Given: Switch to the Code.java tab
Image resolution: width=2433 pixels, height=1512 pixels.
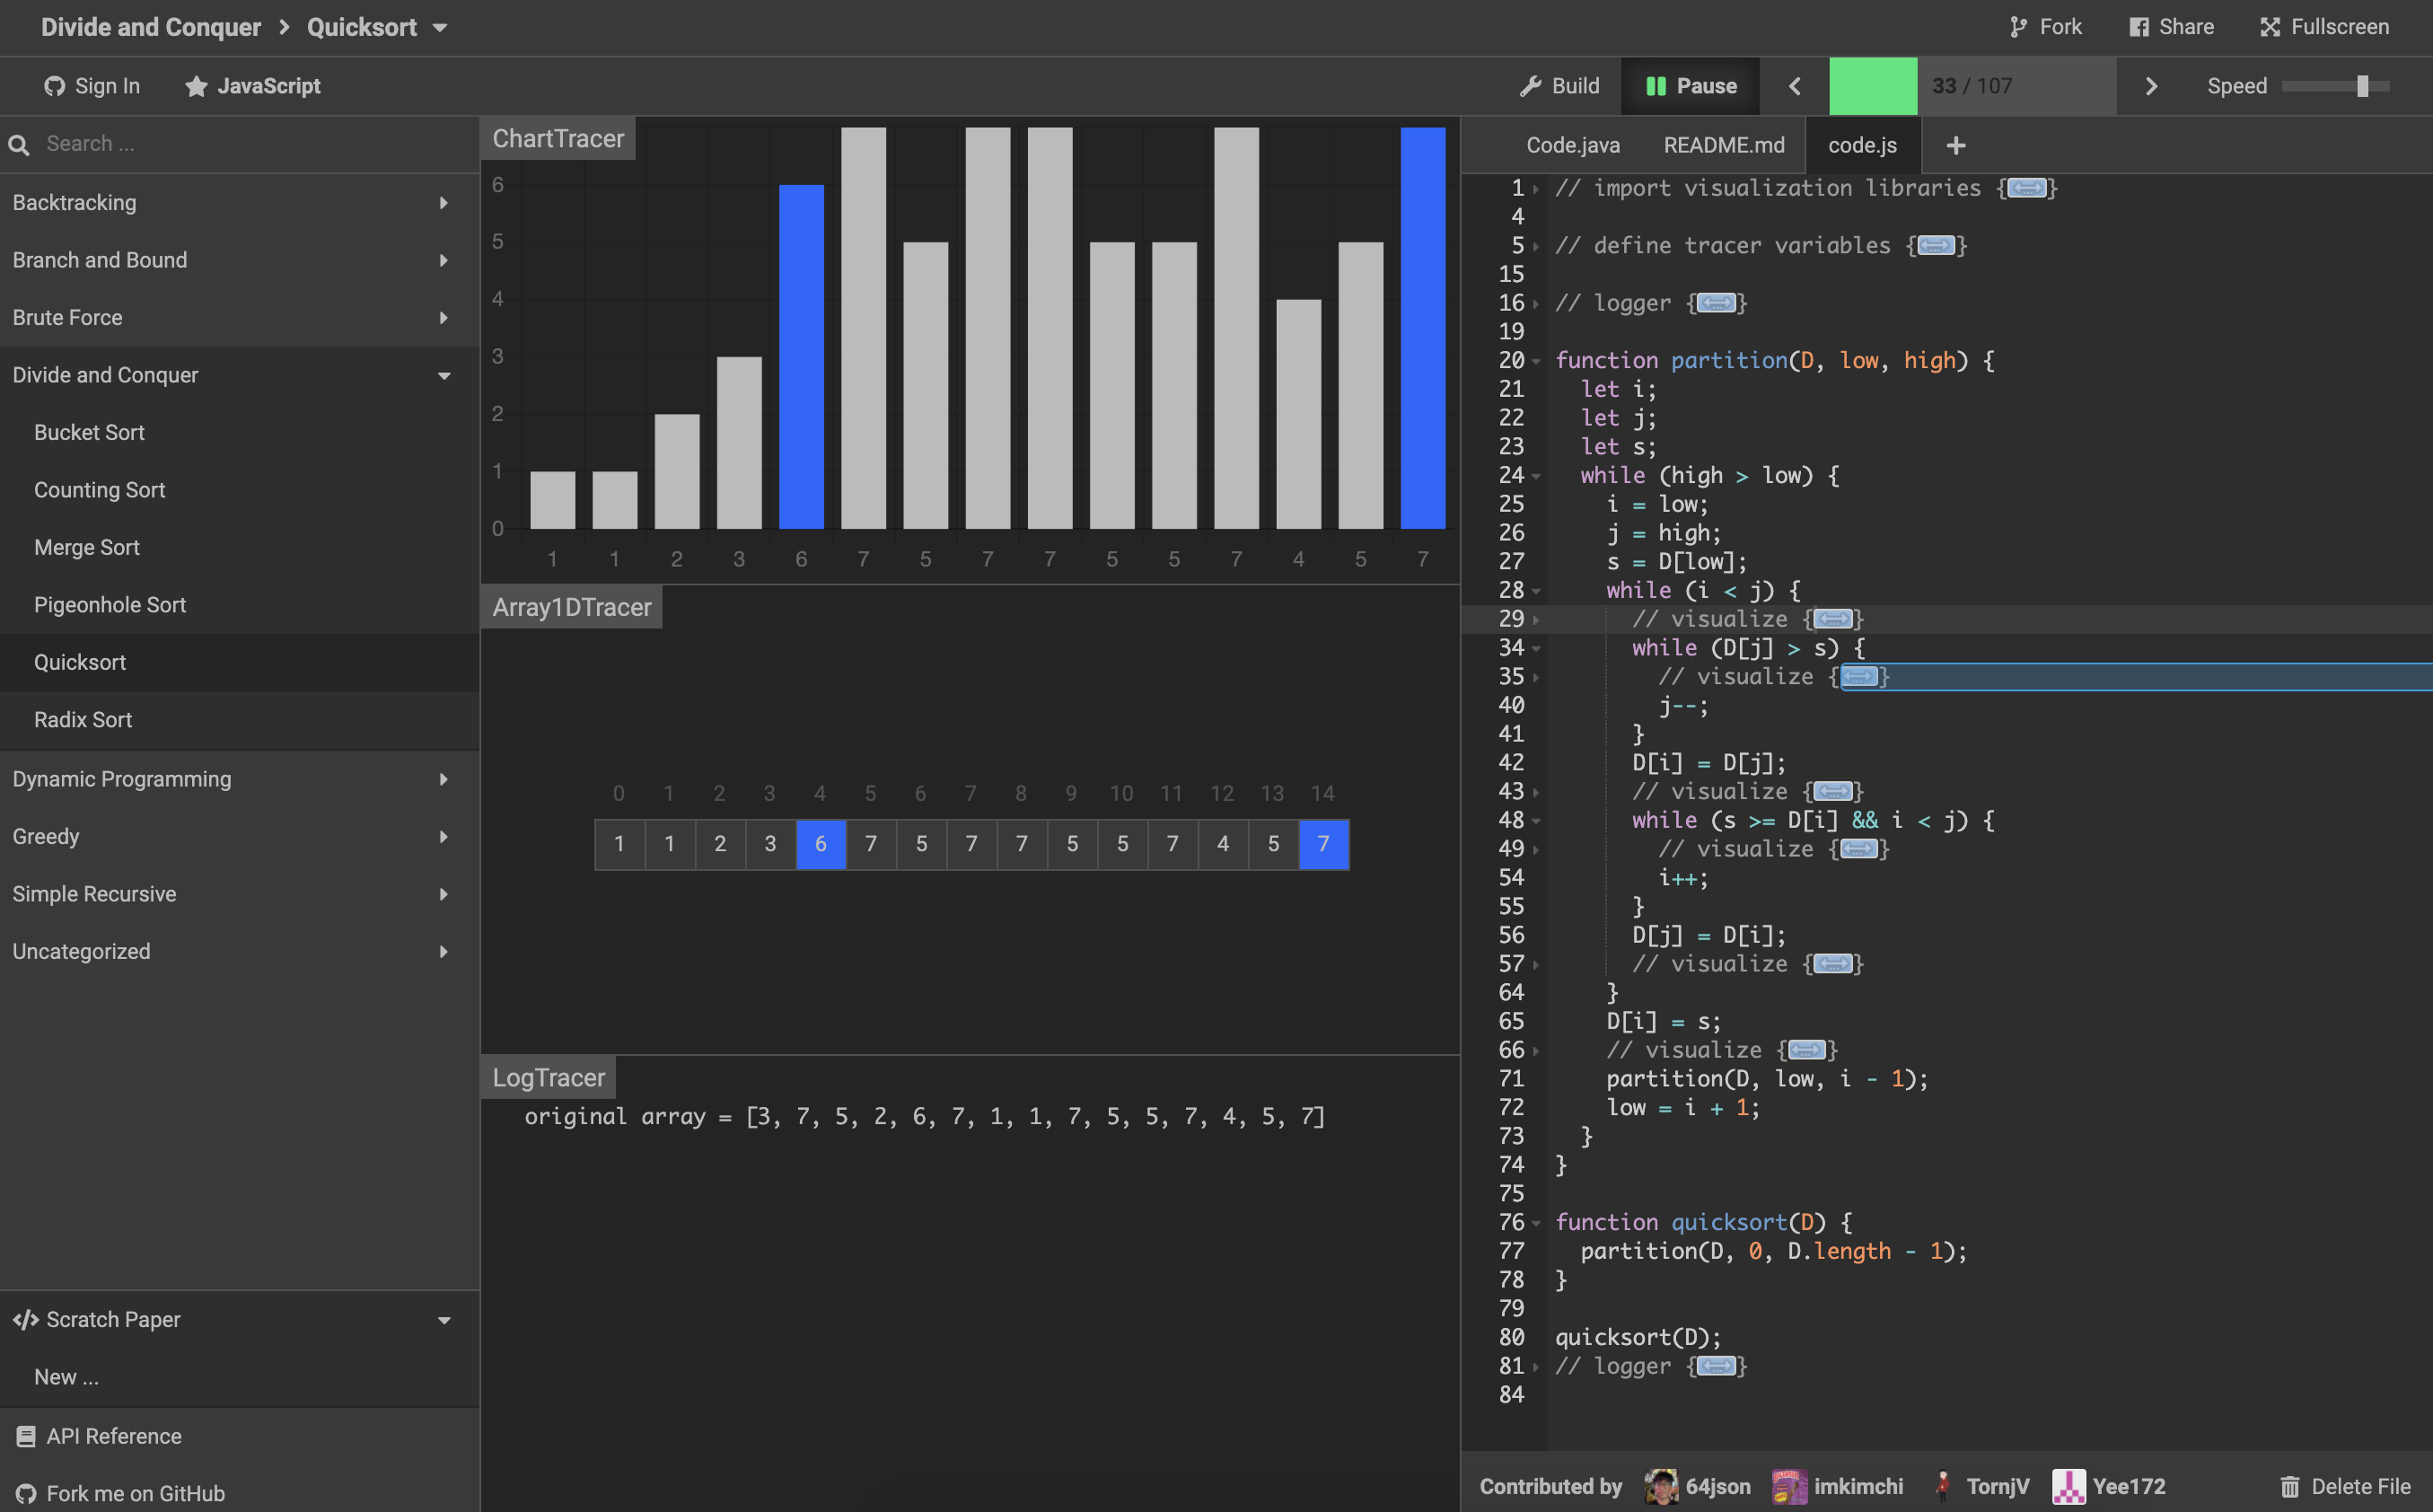Looking at the screenshot, I should coord(1572,145).
